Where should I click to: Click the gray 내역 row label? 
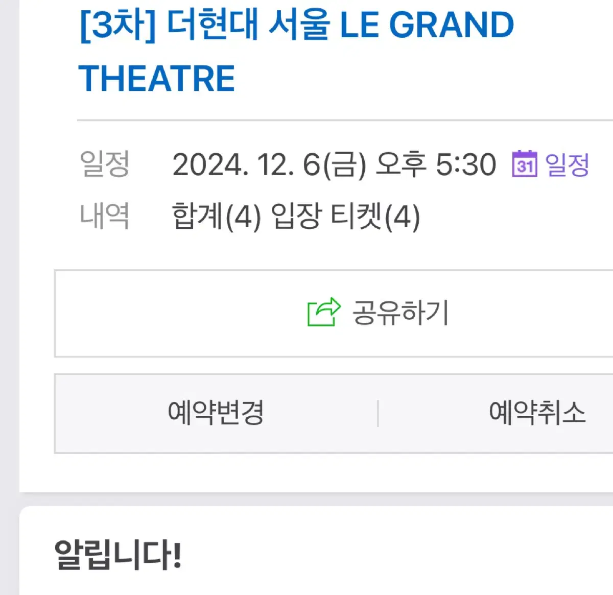click(x=104, y=216)
